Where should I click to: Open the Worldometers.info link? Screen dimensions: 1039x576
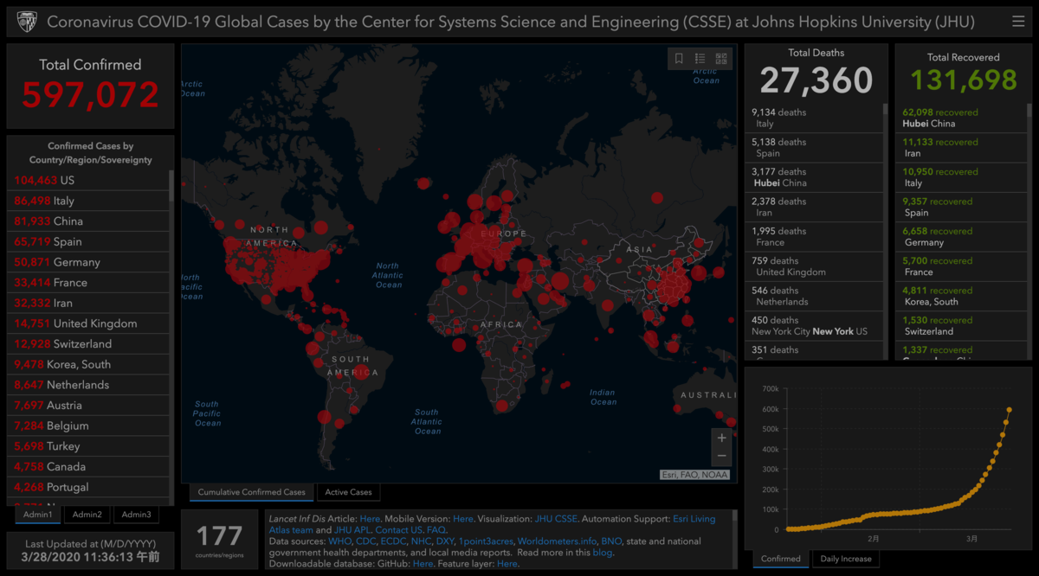(x=557, y=541)
